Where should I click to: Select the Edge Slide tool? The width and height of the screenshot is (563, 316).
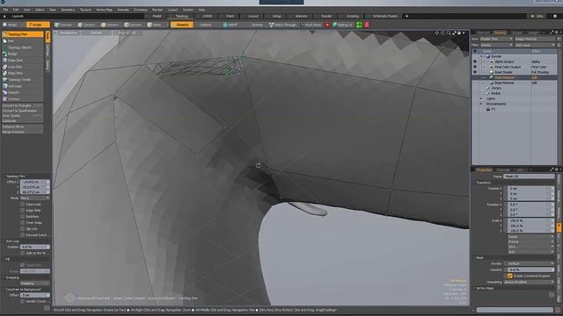pos(23,73)
